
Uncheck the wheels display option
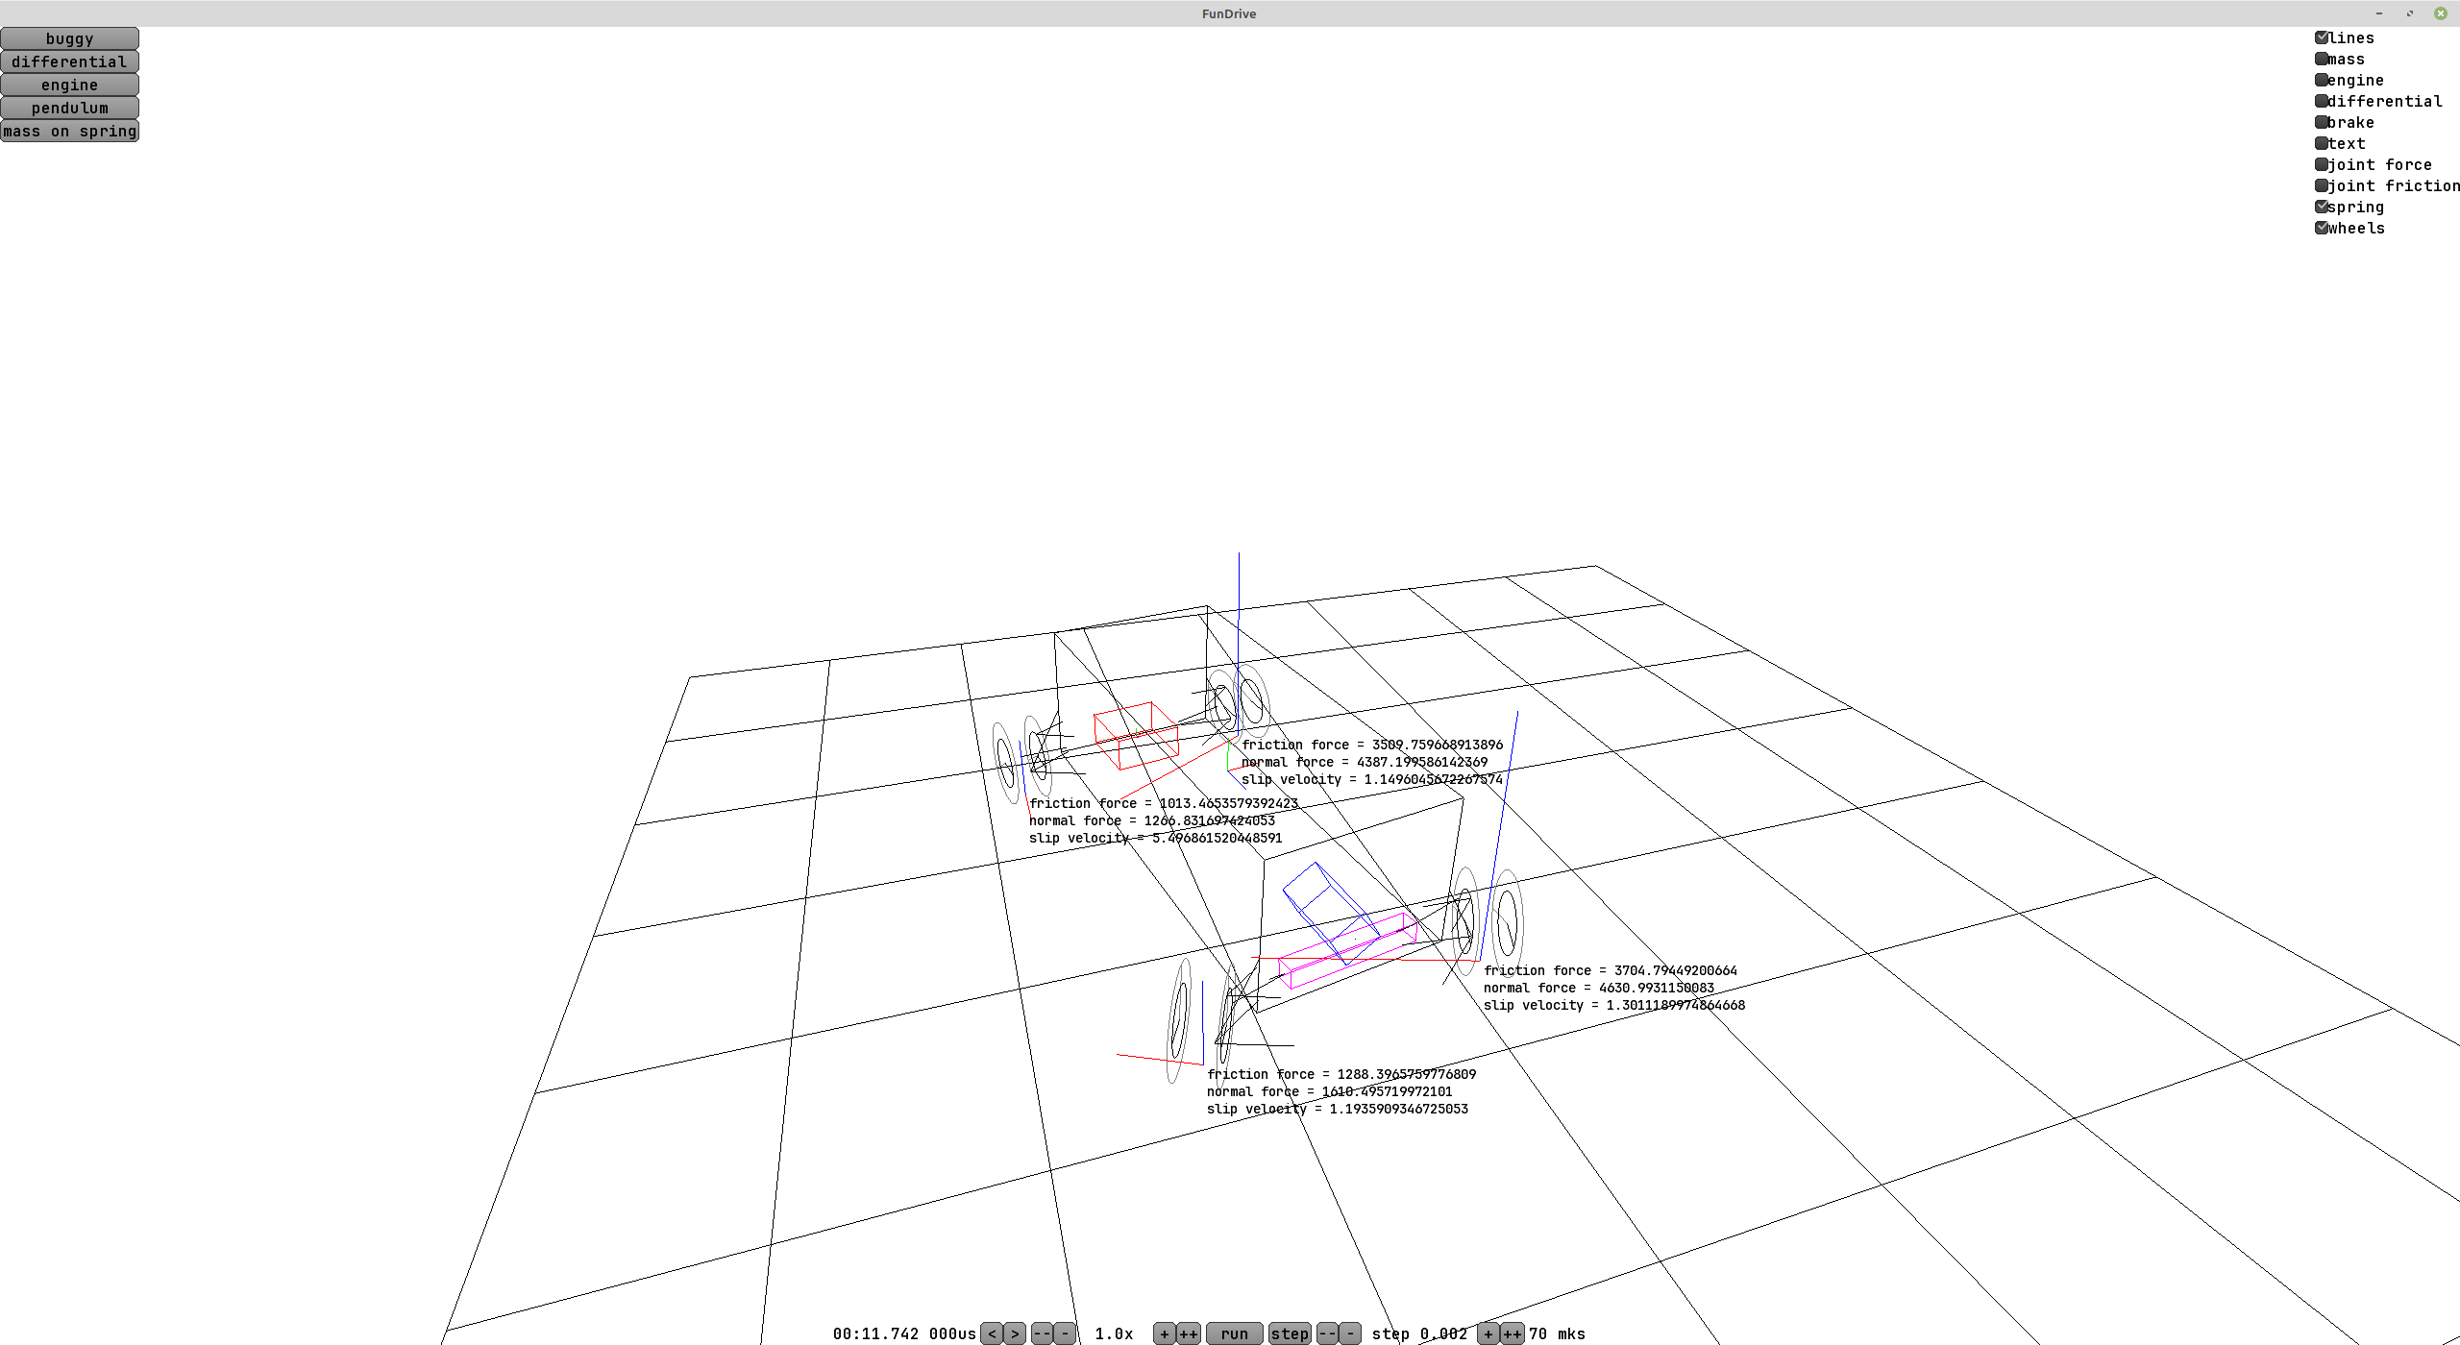2322,228
